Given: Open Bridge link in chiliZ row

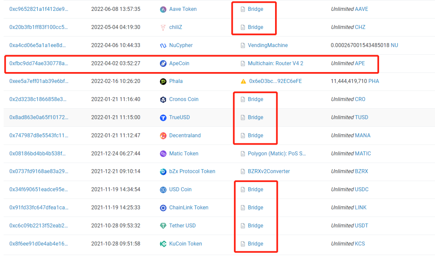Looking at the screenshot, I should coord(255,27).
